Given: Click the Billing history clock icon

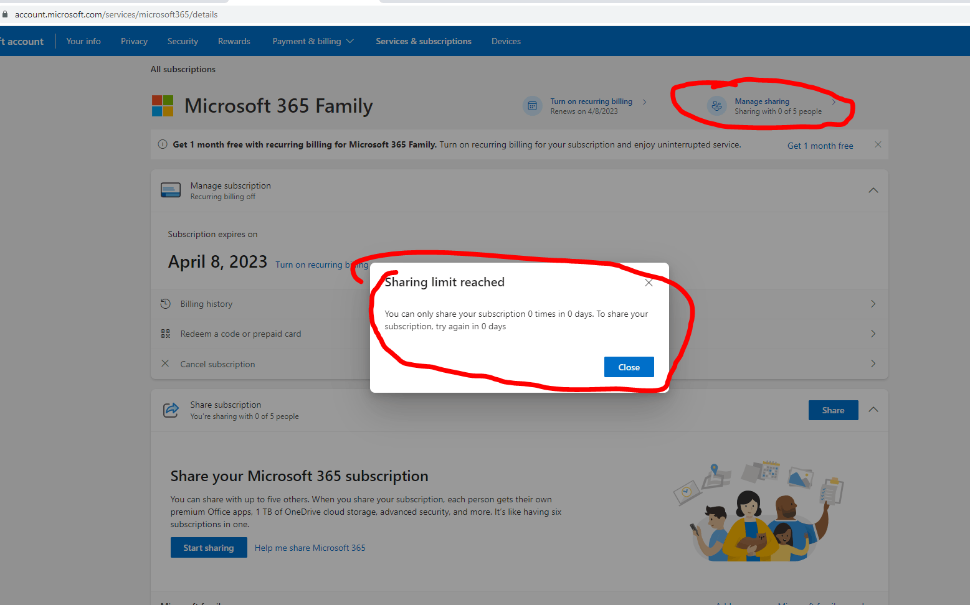Looking at the screenshot, I should [x=165, y=304].
